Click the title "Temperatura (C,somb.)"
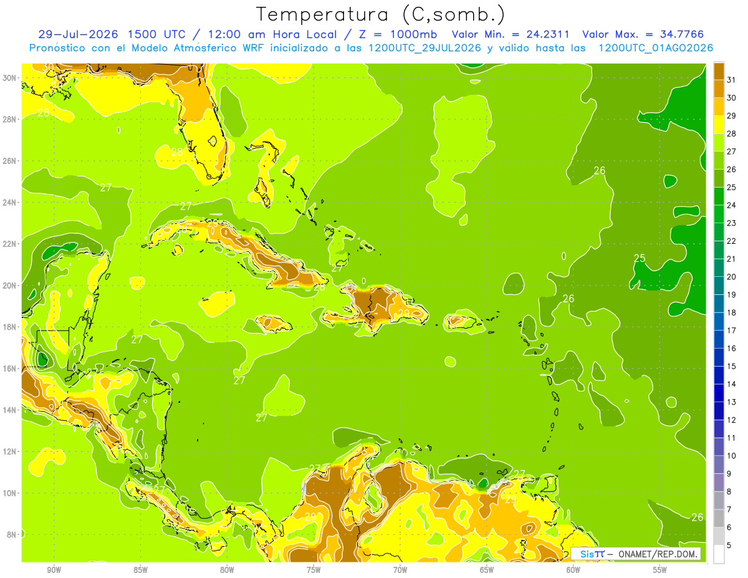This screenshot has width=748, height=578. click(x=381, y=14)
